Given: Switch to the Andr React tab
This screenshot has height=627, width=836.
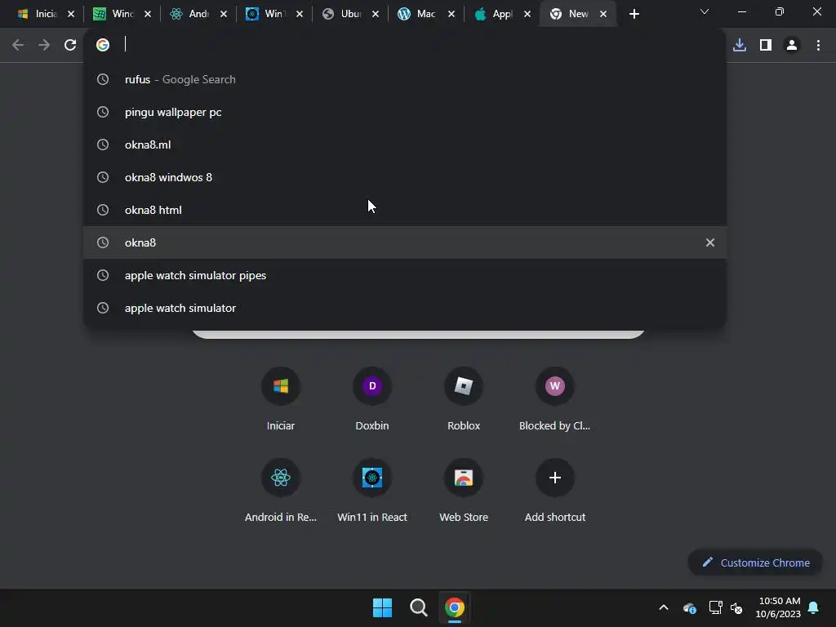Looking at the screenshot, I should click(189, 15).
